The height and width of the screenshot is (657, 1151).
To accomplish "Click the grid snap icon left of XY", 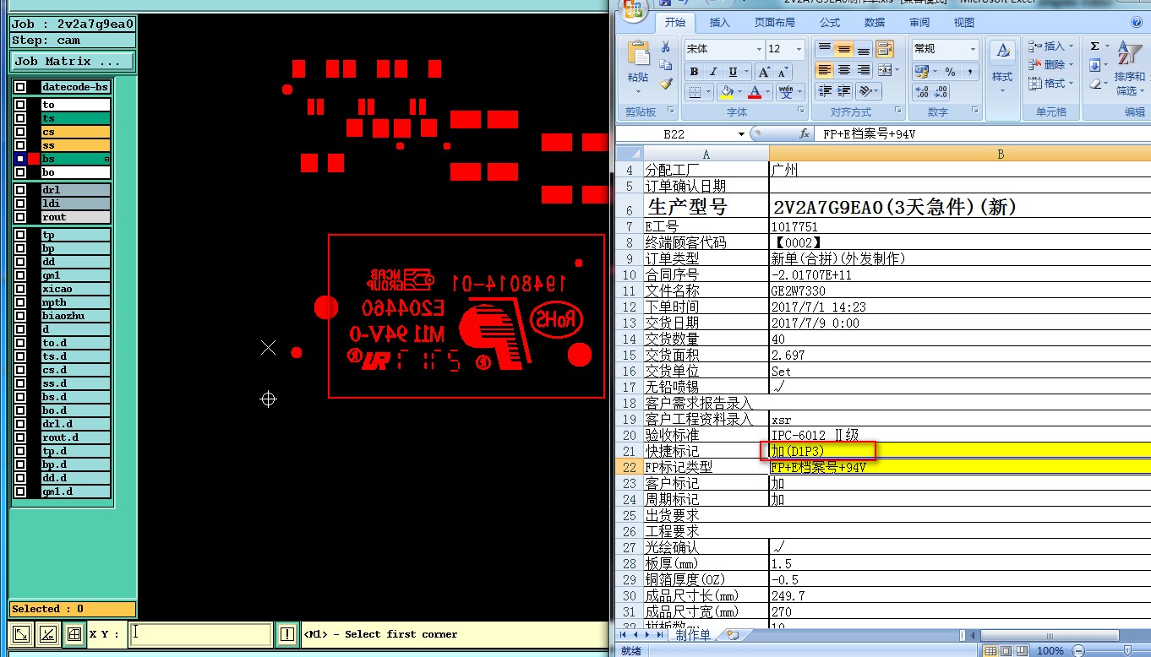I will click(74, 633).
